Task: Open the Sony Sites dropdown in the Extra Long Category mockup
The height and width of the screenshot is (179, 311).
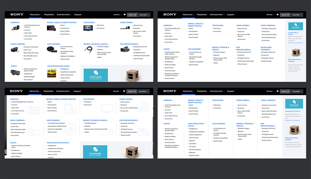Action: click(x=297, y=15)
